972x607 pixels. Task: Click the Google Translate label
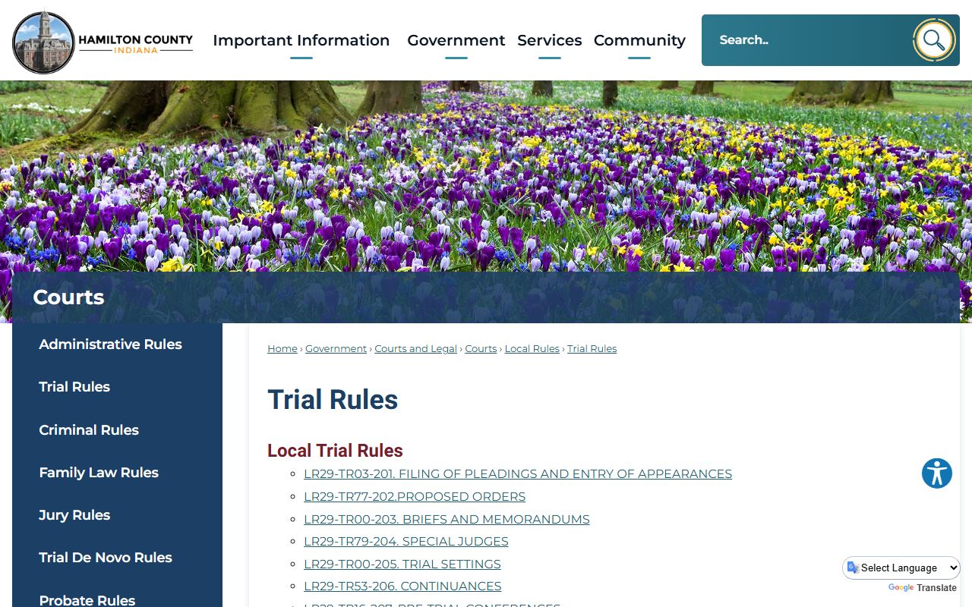[x=923, y=588]
